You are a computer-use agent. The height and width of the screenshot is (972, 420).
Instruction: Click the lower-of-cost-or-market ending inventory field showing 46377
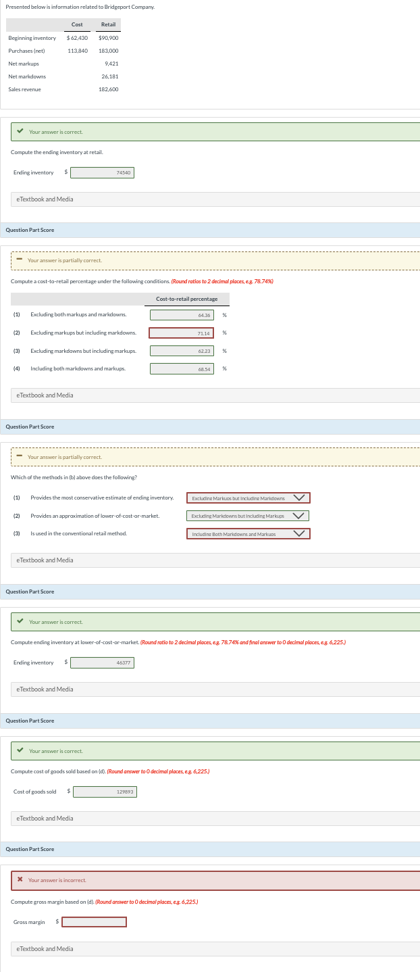(x=103, y=662)
